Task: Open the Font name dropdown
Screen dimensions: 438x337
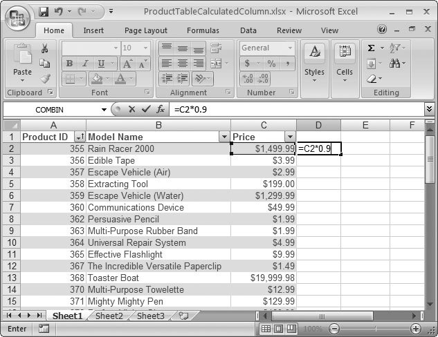Action: pyautogui.click(x=116, y=48)
